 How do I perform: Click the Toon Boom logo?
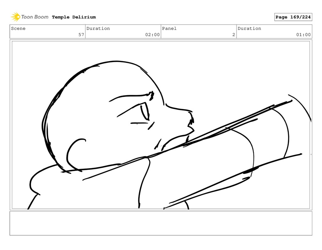coord(30,17)
